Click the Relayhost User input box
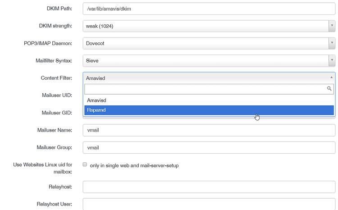Viewport: 338px width, 210px height. point(209,204)
